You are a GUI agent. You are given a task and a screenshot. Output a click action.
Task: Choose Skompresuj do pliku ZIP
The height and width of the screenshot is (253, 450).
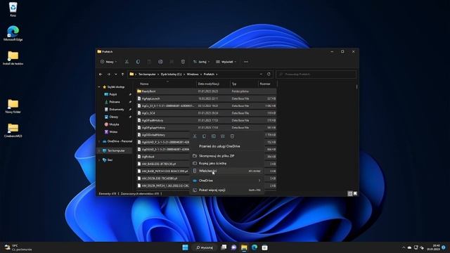[226, 156]
